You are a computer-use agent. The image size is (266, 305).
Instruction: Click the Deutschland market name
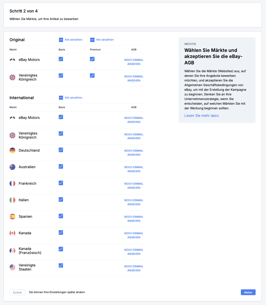29,150
